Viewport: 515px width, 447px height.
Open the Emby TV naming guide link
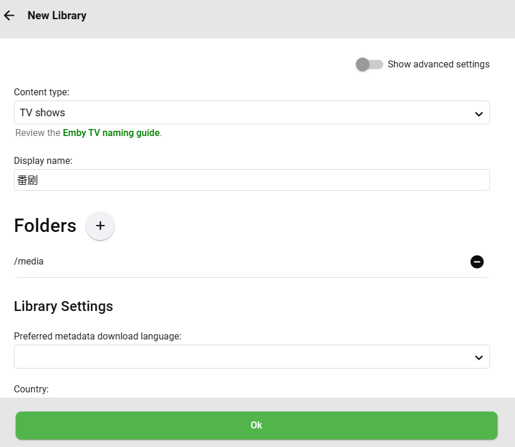point(111,133)
